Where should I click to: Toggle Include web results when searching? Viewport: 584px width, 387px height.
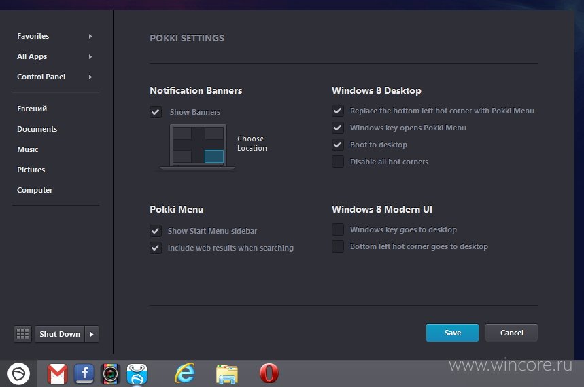[156, 248]
